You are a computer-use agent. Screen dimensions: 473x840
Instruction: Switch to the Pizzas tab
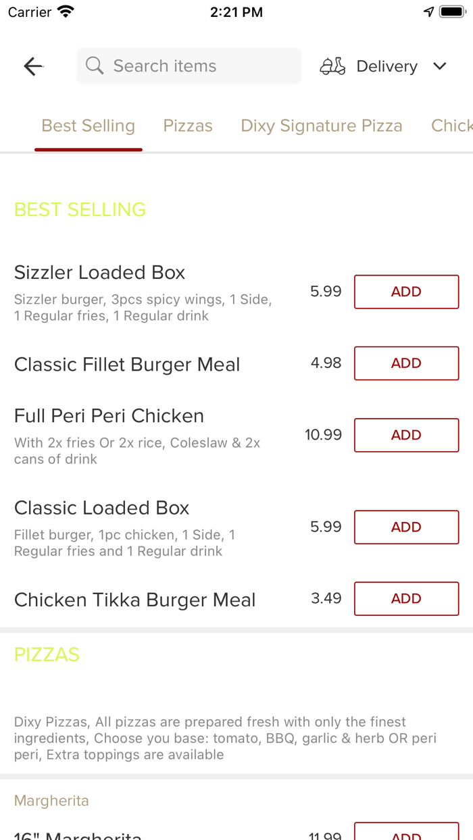(x=187, y=126)
